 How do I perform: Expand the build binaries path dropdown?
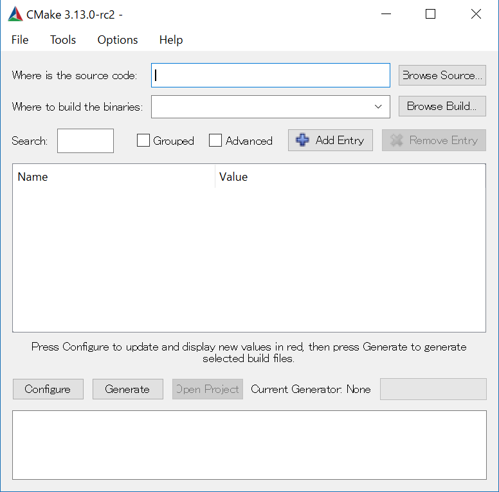(378, 107)
